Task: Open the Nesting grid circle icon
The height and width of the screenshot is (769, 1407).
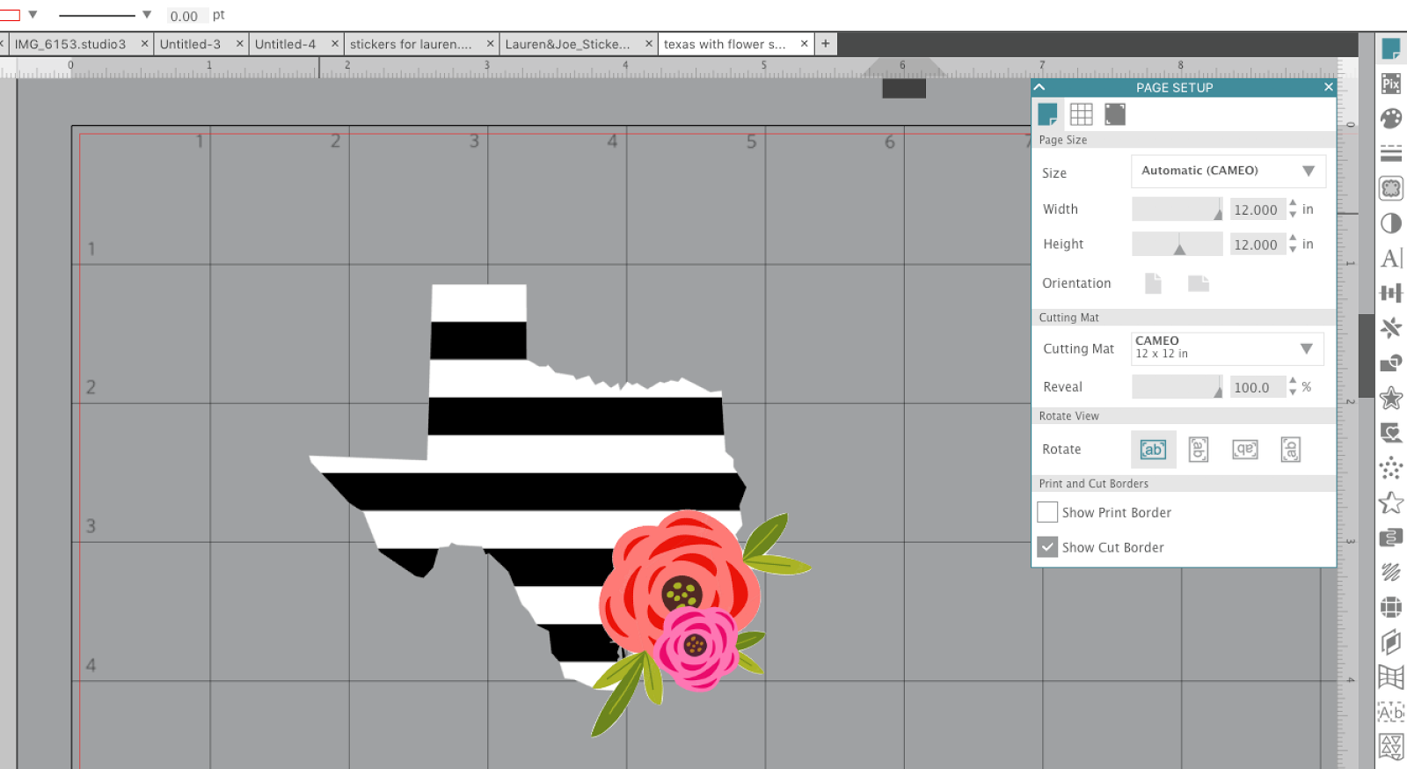Action: (x=1390, y=607)
